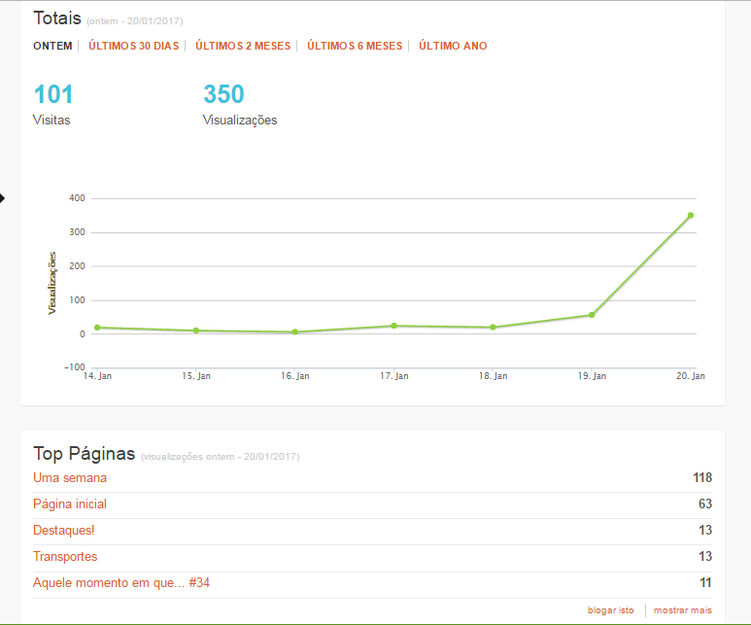The height and width of the screenshot is (625, 751).
Task: Click the 'Destaques!' page link
Action: click(64, 531)
